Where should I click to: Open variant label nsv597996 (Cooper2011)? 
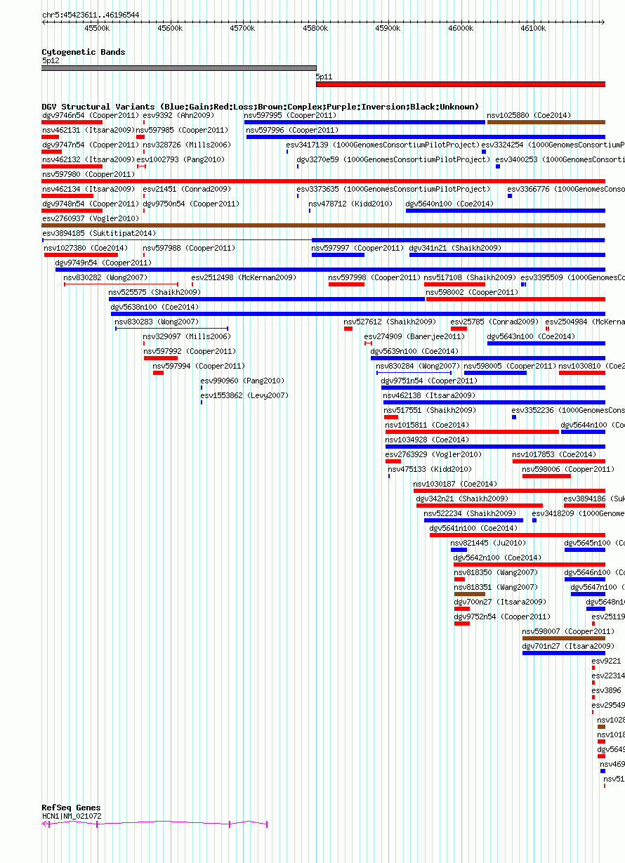(x=292, y=130)
